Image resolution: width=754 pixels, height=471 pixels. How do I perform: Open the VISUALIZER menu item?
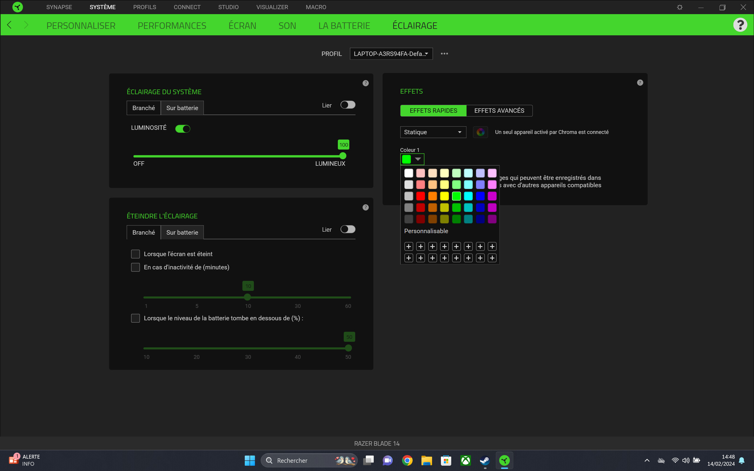(x=272, y=7)
